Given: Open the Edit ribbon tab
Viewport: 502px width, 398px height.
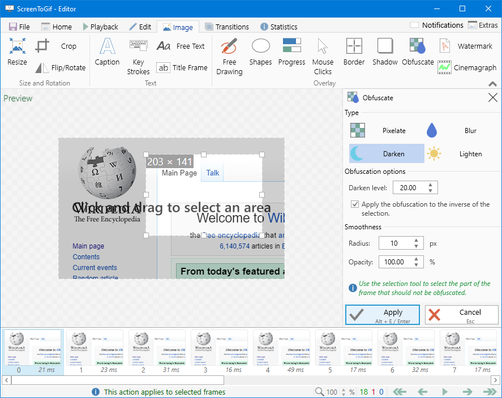Looking at the screenshot, I should tap(140, 27).
